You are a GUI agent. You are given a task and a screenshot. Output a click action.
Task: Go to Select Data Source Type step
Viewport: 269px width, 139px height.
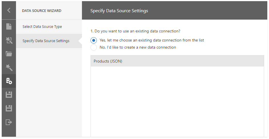pos(42,27)
